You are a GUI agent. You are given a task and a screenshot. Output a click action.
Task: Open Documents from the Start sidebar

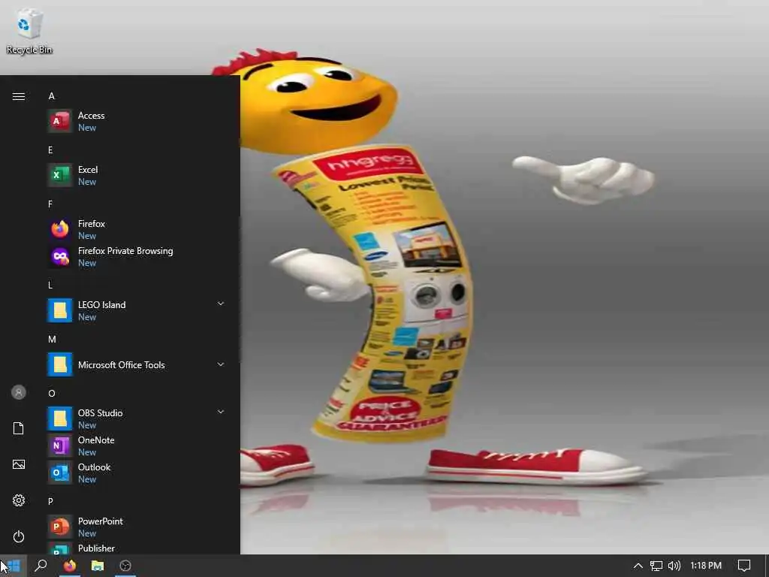tap(19, 428)
